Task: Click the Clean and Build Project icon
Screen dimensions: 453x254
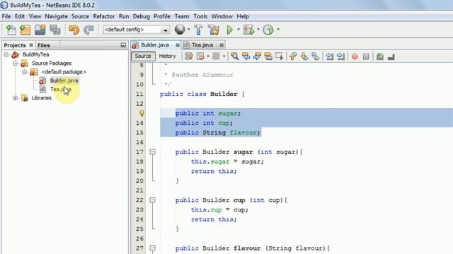Action: (x=214, y=30)
